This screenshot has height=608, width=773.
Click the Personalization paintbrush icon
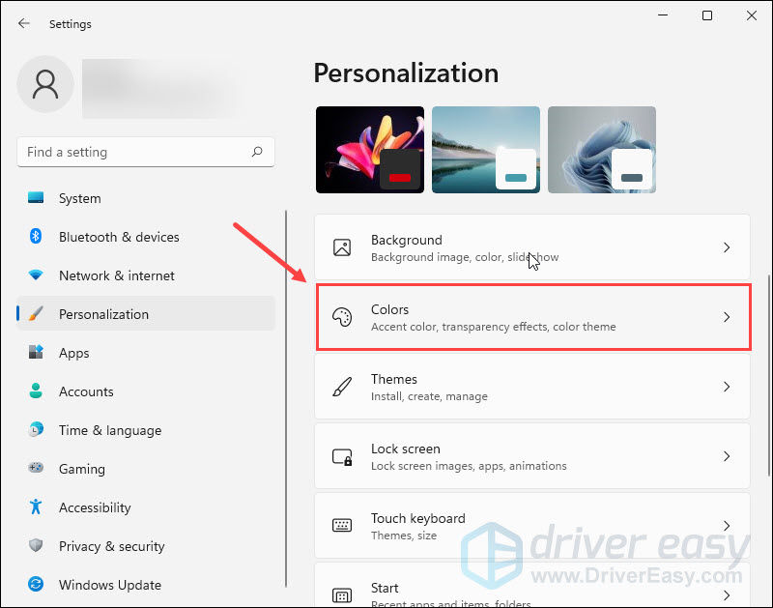pos(33,314)
